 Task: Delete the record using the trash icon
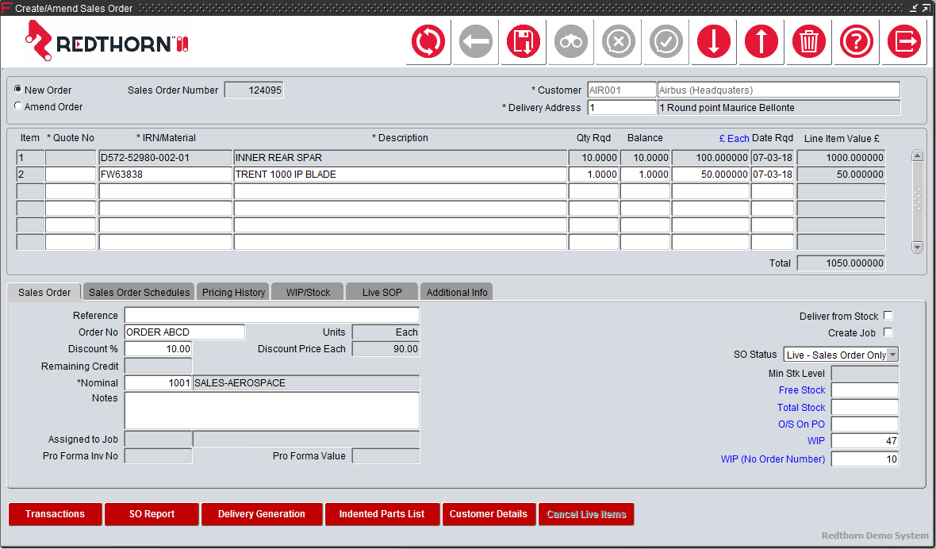pyautogui.click(x=808, y=42)
